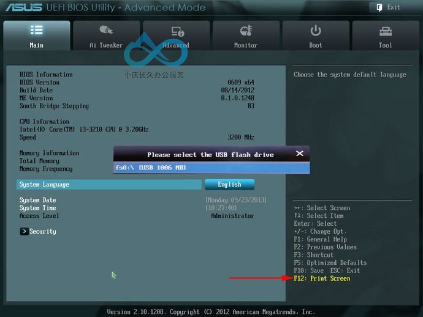Click the Enter: Select key hint
This screenshot has height=317, width=423.
[315, 223]
